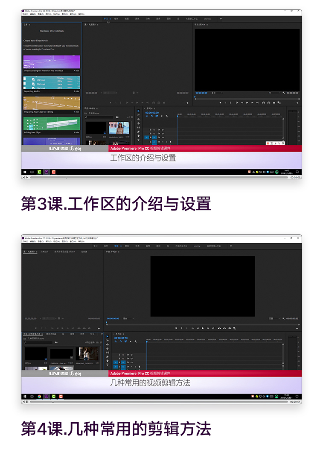The image size is (320, 450).
Task: Open 适合 zoom dropdown in lesson 3 Program monitor
Action: click(x=217, y=93)
